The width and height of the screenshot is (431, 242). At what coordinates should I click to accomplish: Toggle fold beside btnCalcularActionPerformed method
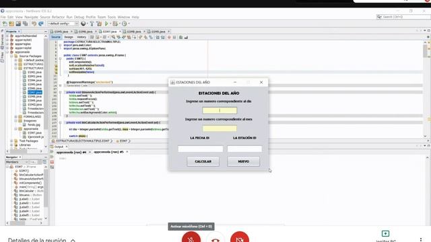(x=60, y=122)
